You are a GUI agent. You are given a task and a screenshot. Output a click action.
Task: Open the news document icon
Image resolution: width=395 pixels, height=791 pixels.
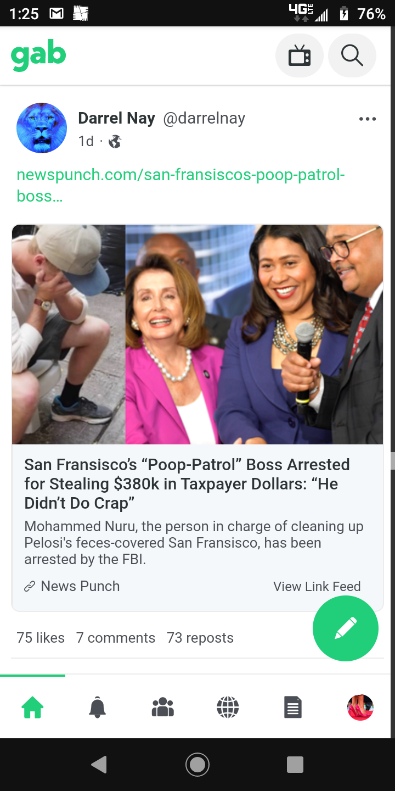[x=293, y=707]
